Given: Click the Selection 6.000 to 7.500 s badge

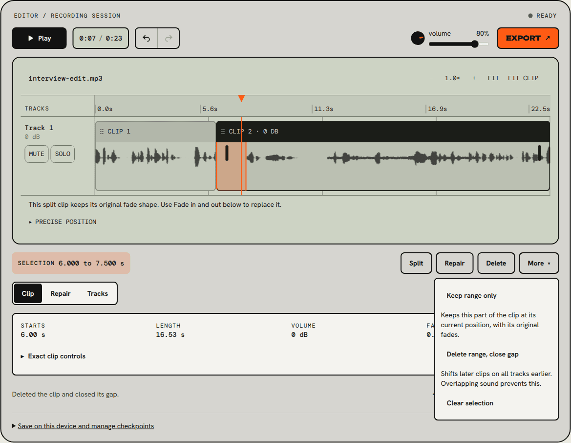Looking at the screenshot, I should (71, 263).
